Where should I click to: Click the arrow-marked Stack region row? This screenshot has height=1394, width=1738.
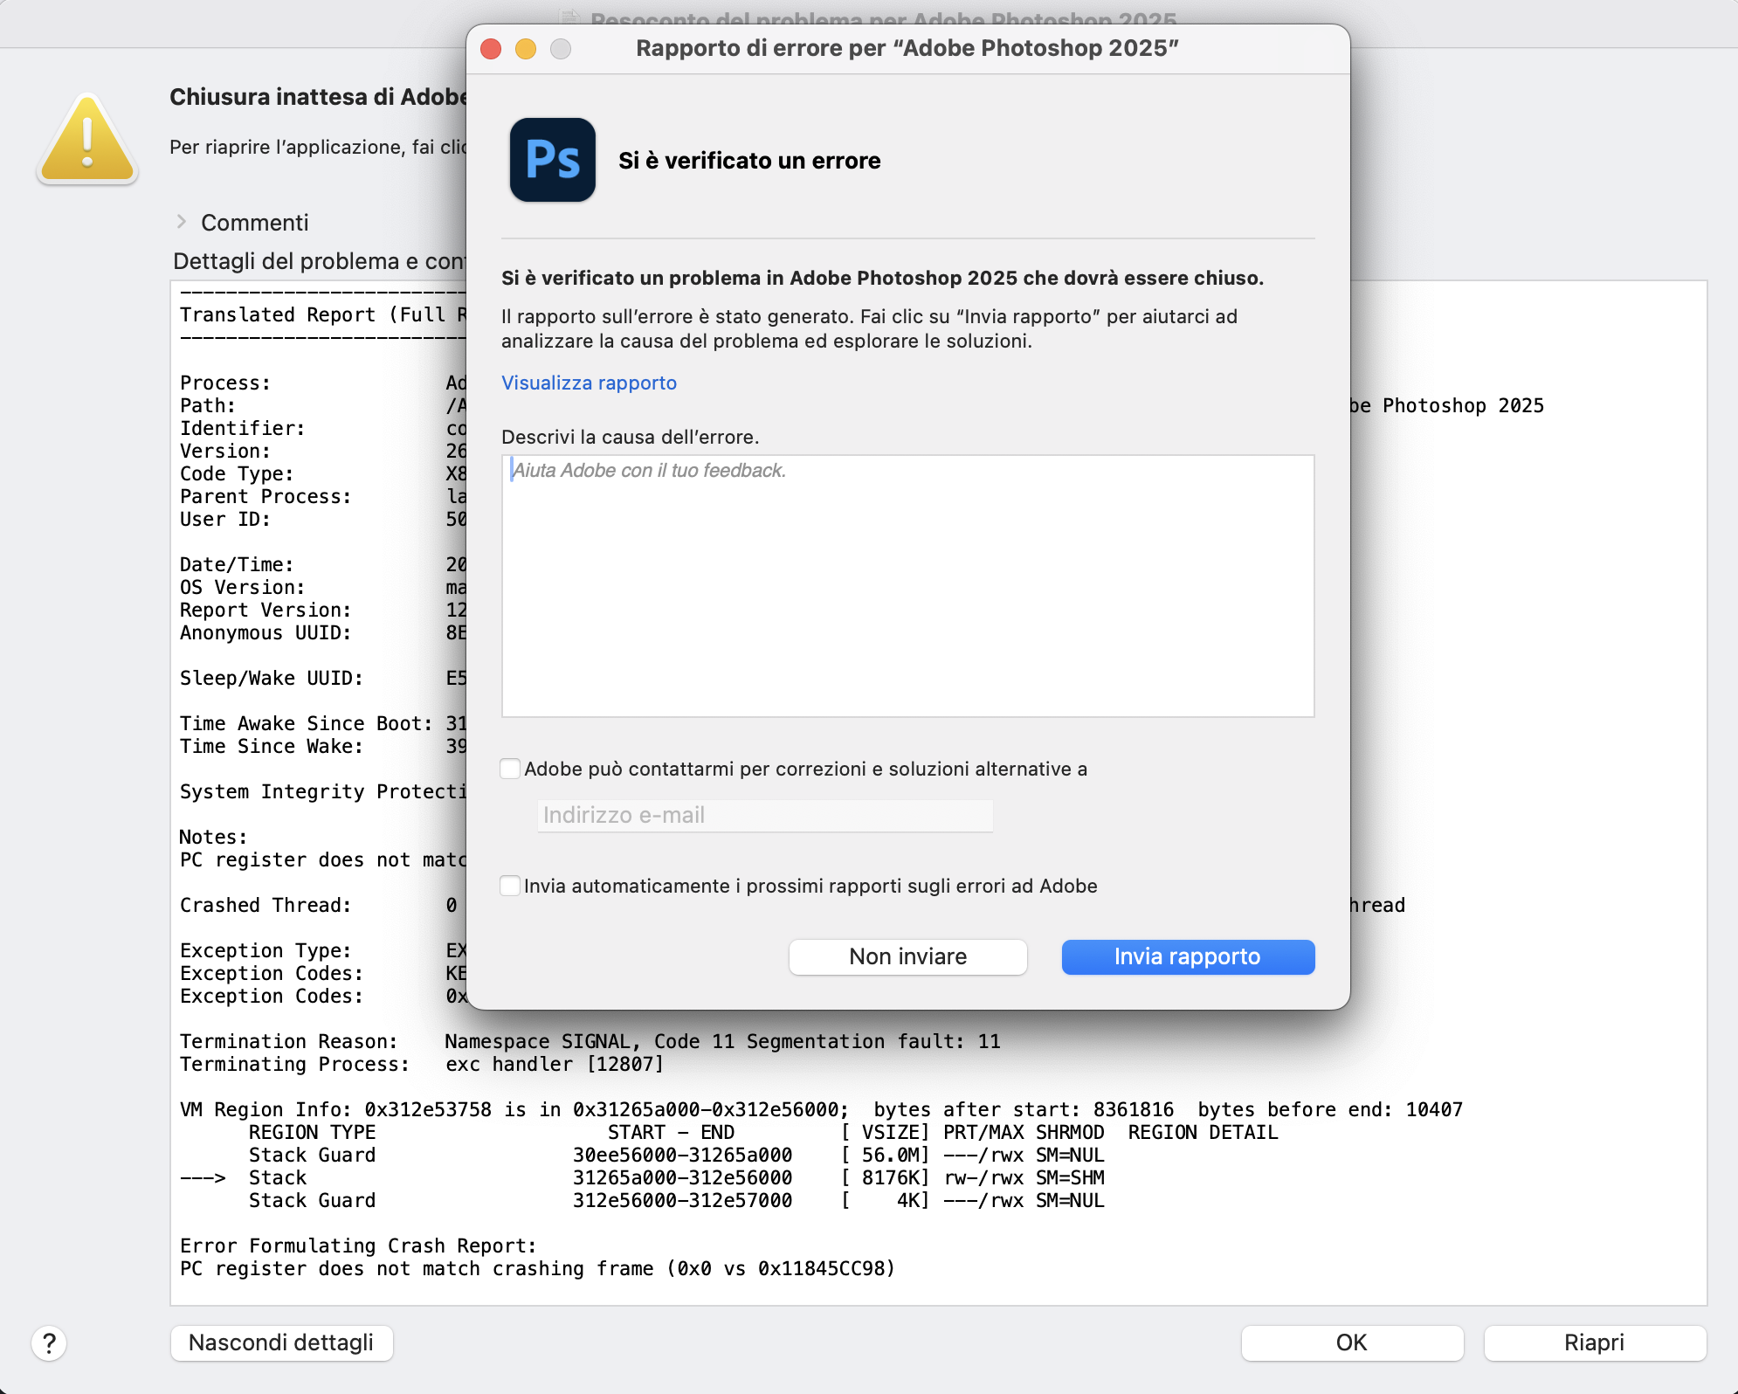(x=642, y=1177)
